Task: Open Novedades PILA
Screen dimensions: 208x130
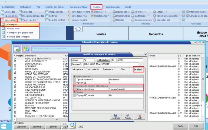Action: tap(77, 16)
